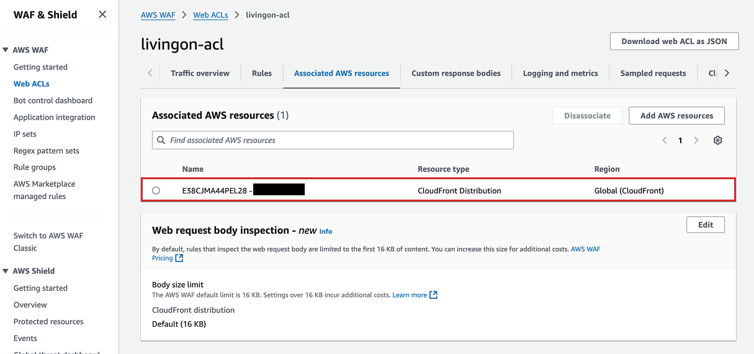Close the WAF & Shield sidebar
This screenshot has width=754, height=354.
point(102,14)
